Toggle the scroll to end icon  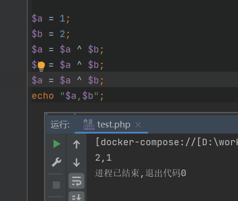point(77,196)
